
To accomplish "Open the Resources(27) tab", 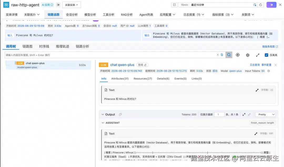I will coord(143,79).
